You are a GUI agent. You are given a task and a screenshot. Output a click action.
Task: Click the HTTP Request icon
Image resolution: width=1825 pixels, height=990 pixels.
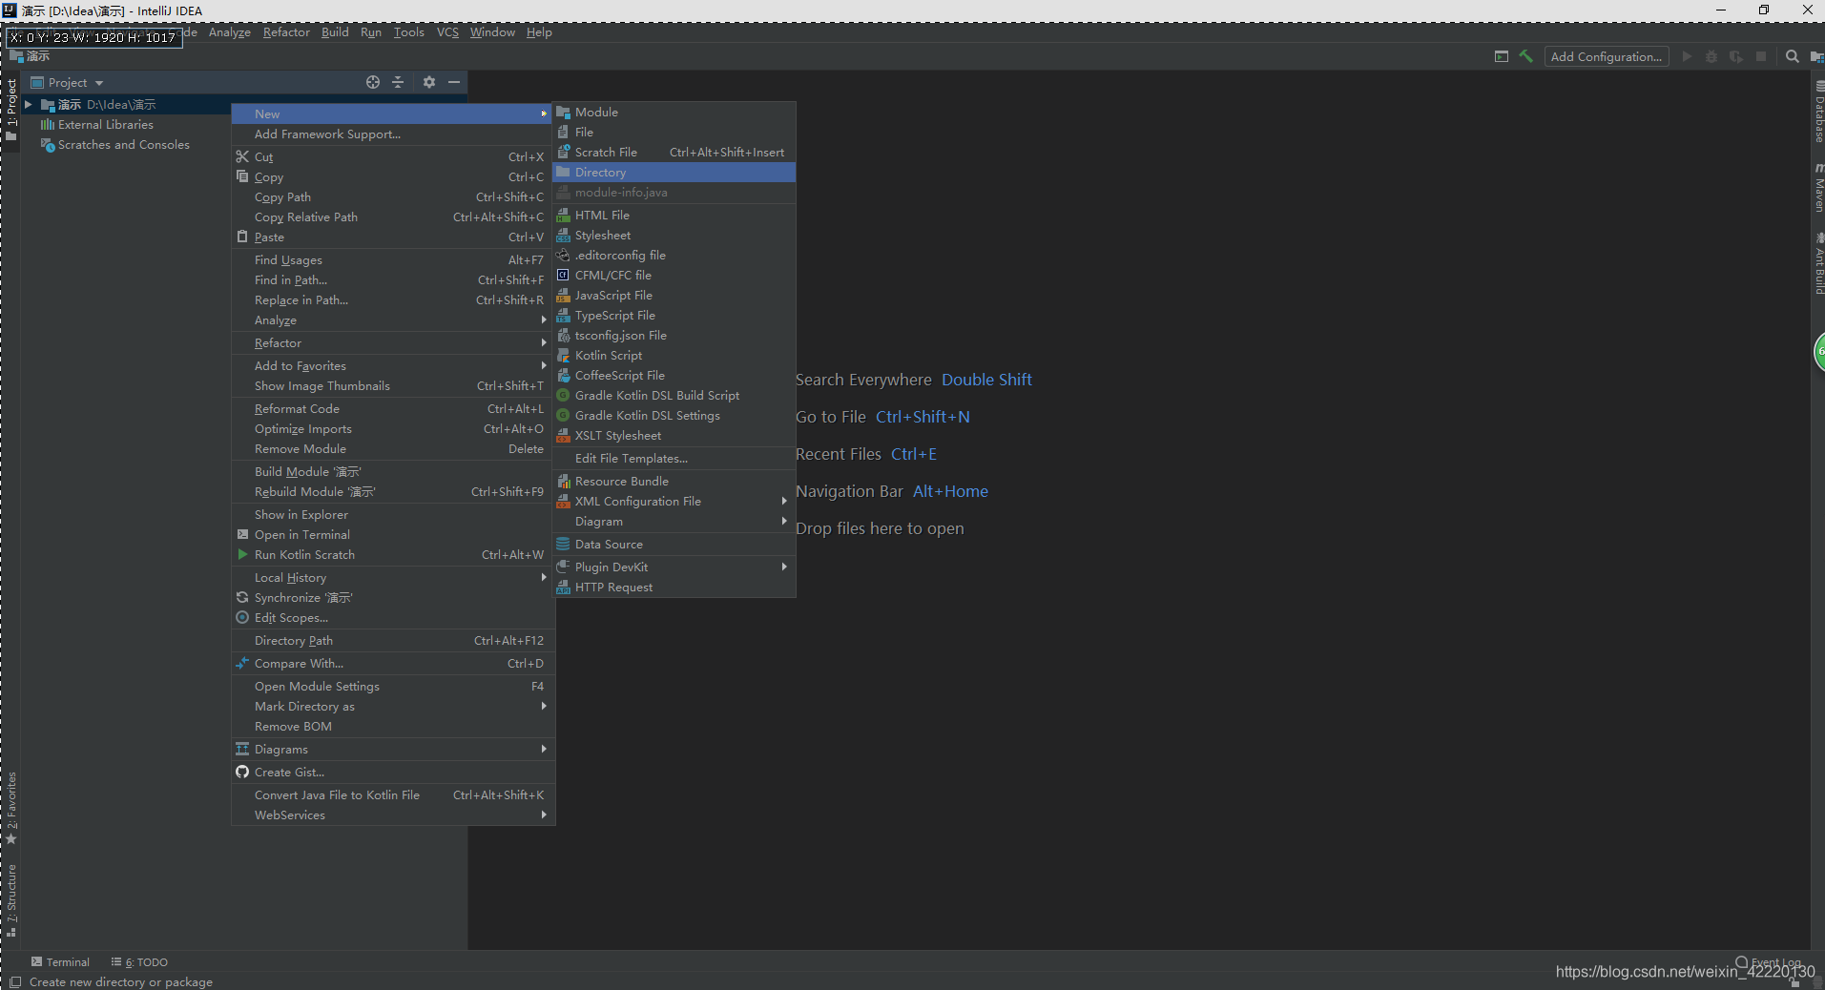[x=564, y=588]
